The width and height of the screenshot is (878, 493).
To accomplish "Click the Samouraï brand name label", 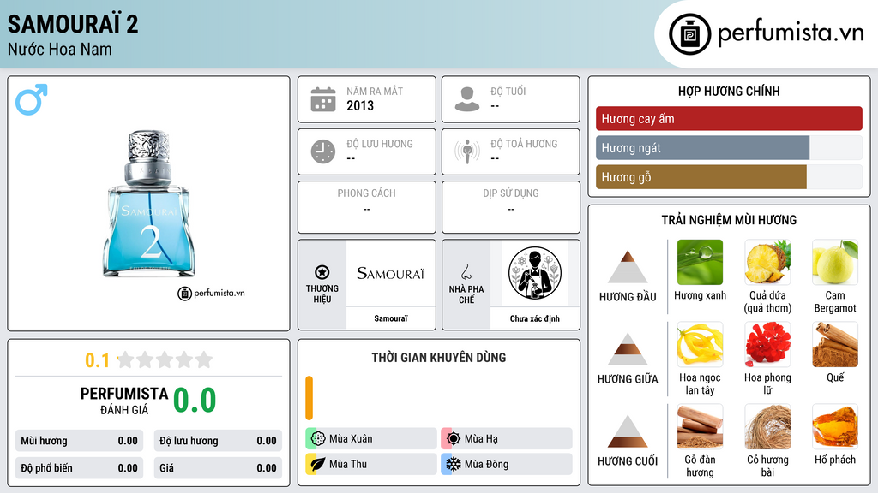I will click(391, 318).
